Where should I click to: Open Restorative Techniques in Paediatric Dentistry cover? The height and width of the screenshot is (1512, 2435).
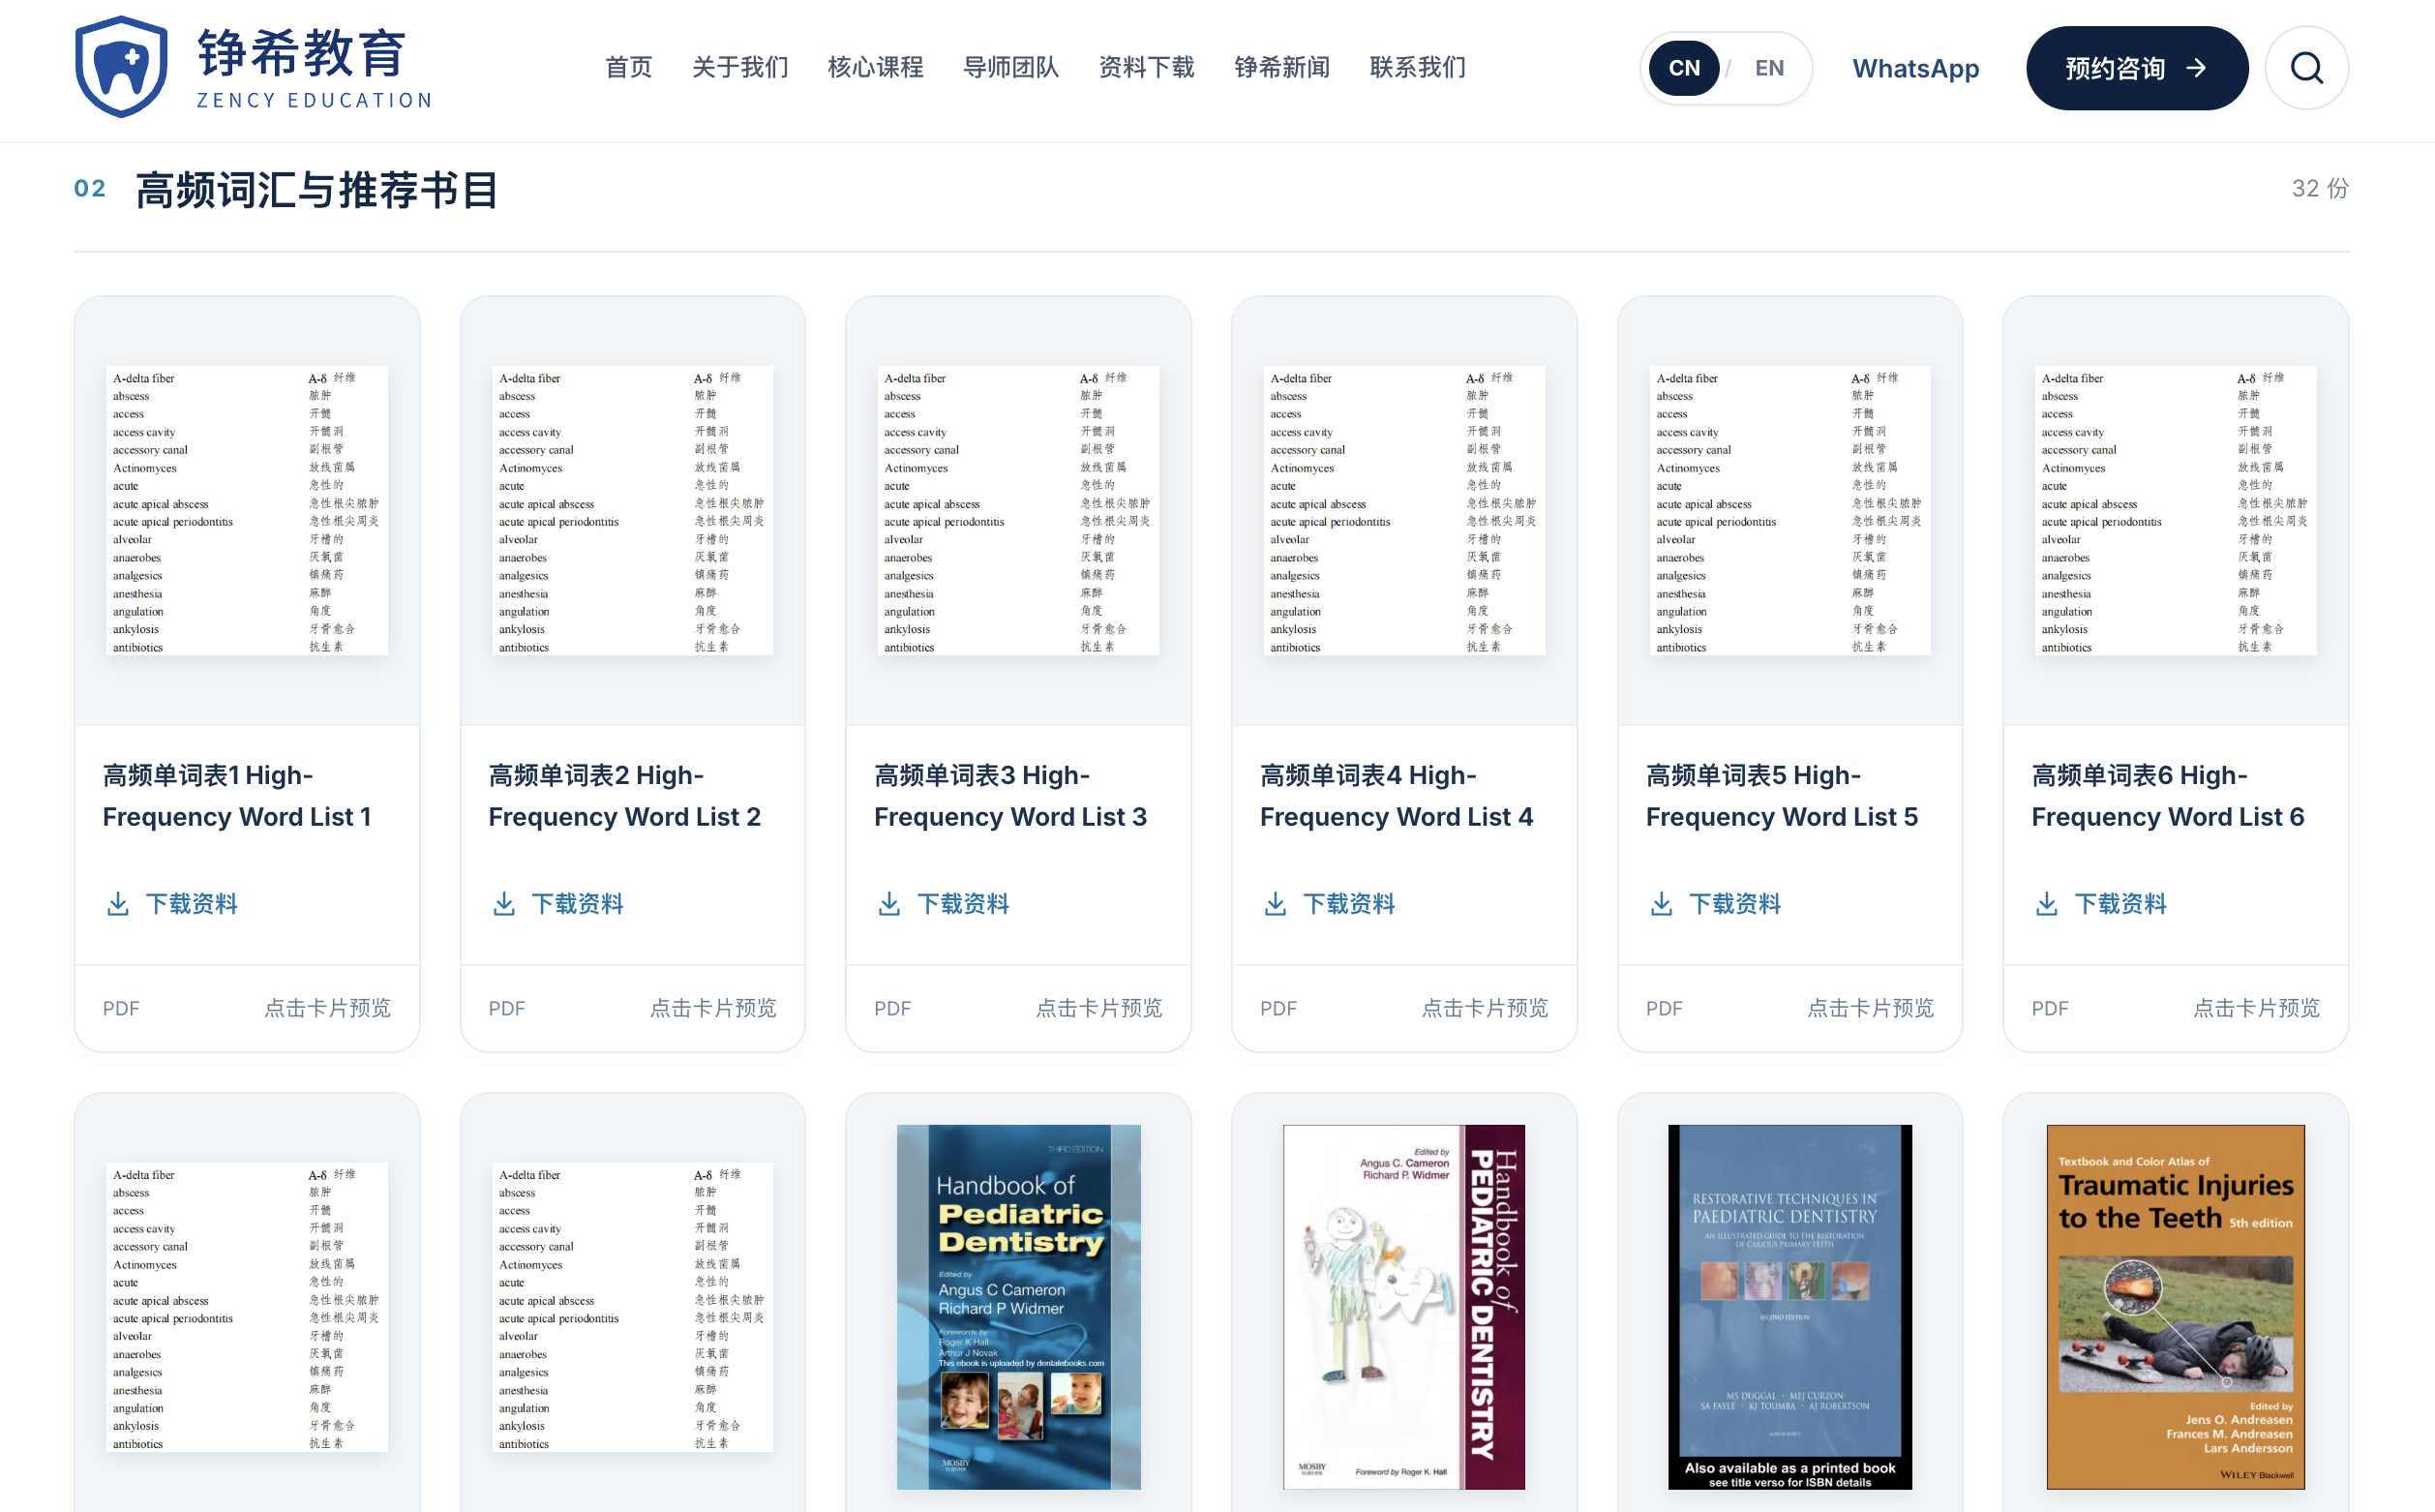click(1789, 1306)
